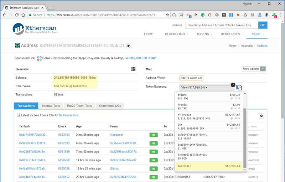This screenshot has width=285, height=182.
Task: Switch to the Internal Txns tab
Action: [x=51, y=106]
